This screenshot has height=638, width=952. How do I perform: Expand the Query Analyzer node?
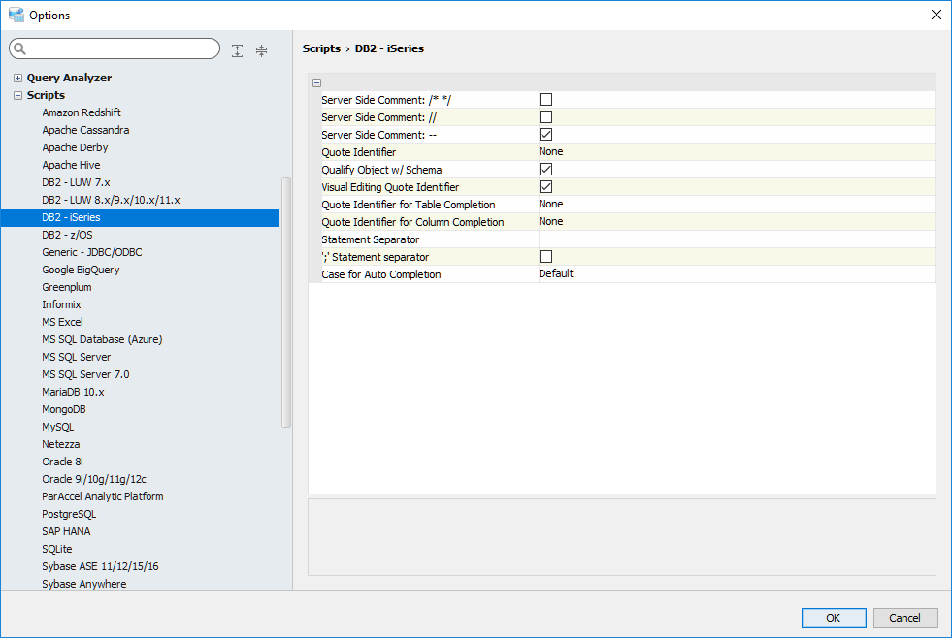[17, 78]
